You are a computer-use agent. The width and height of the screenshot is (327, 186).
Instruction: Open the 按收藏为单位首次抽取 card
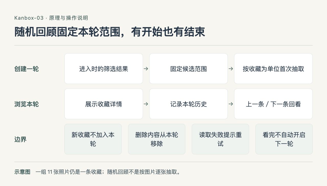tap(273, 68)
